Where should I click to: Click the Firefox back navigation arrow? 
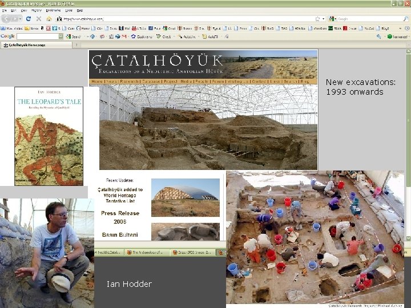[6, 19]
